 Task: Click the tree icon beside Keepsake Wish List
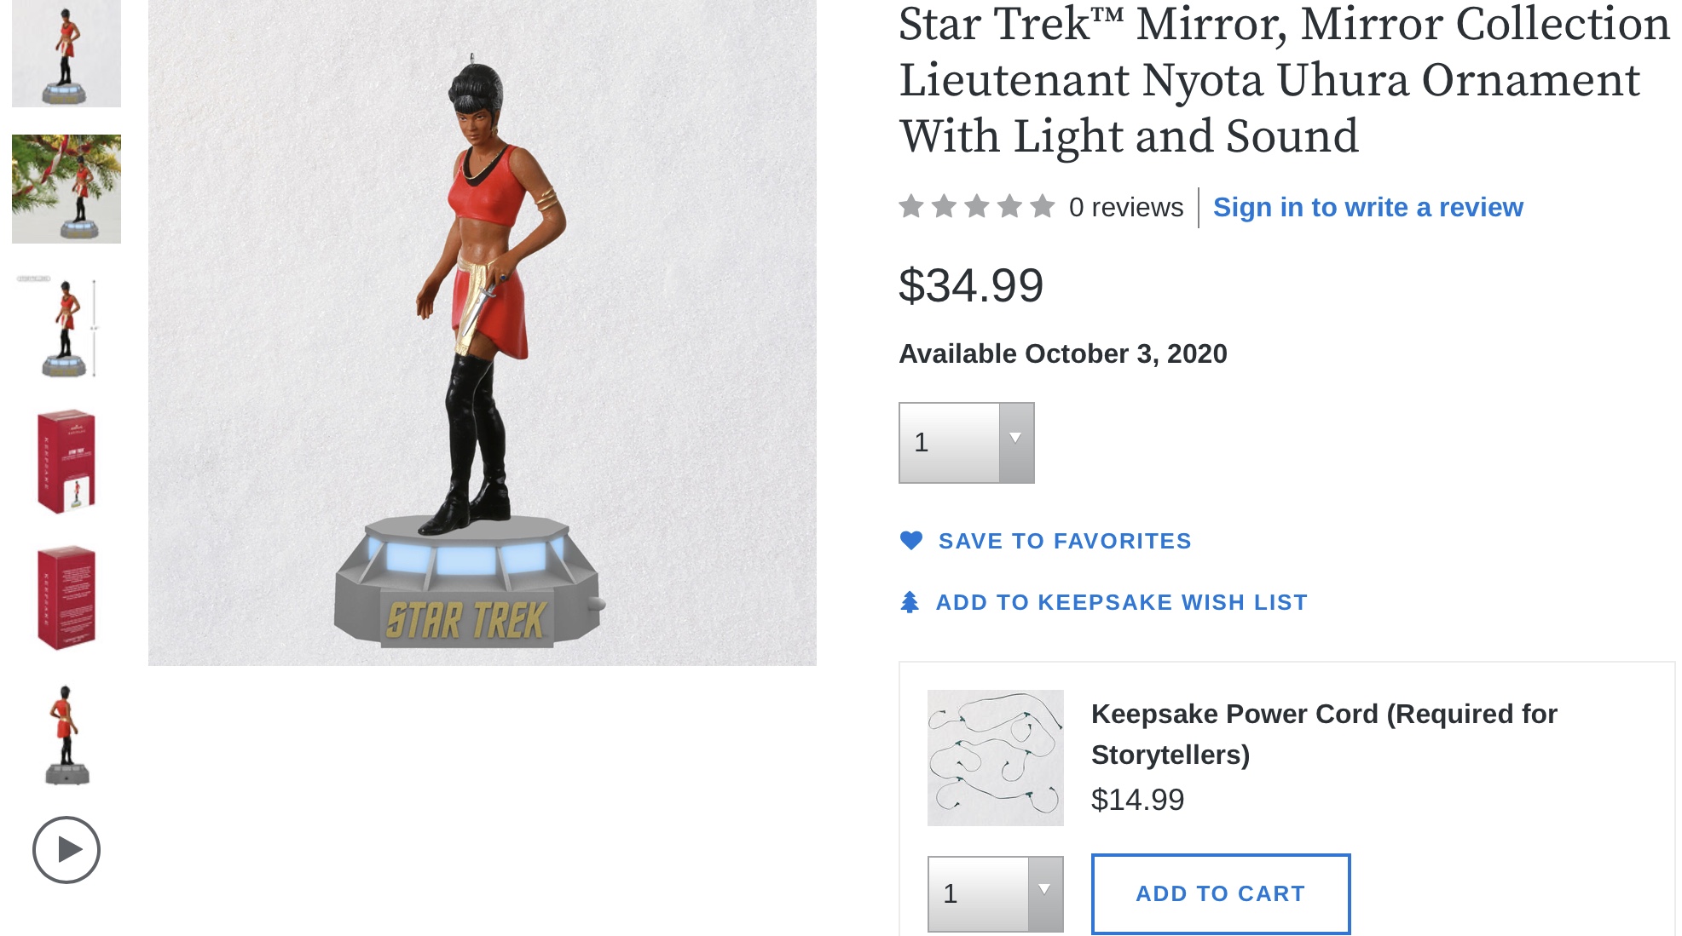pos(910,602)
